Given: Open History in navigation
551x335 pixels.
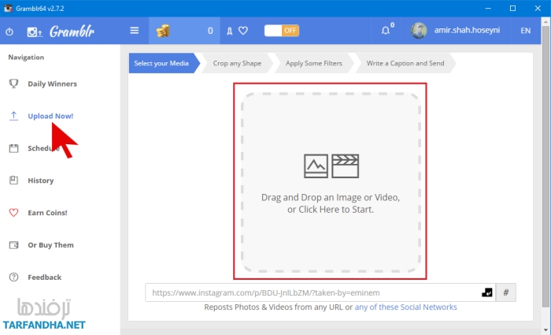Looking at the screenshot, I should point(41,181).
